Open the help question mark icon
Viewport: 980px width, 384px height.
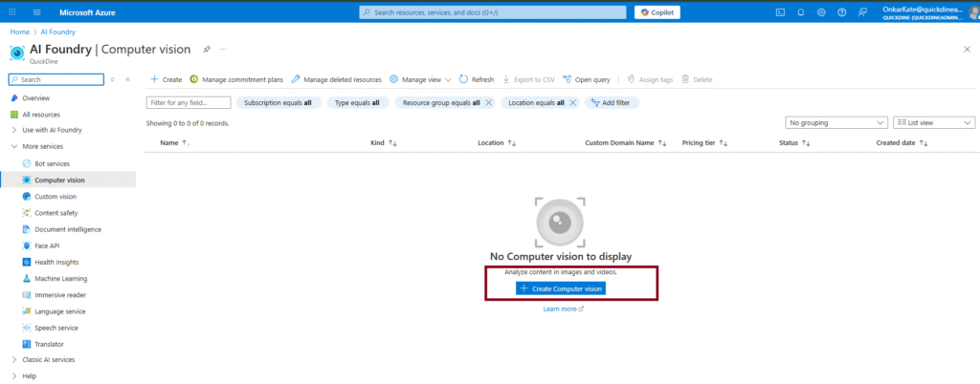pyautogui.click(x=842, y=12)
